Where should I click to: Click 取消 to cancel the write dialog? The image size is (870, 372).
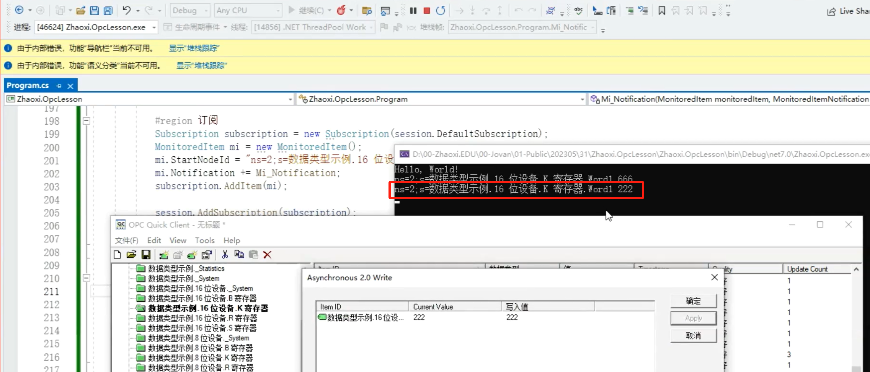tap(693, 336)
